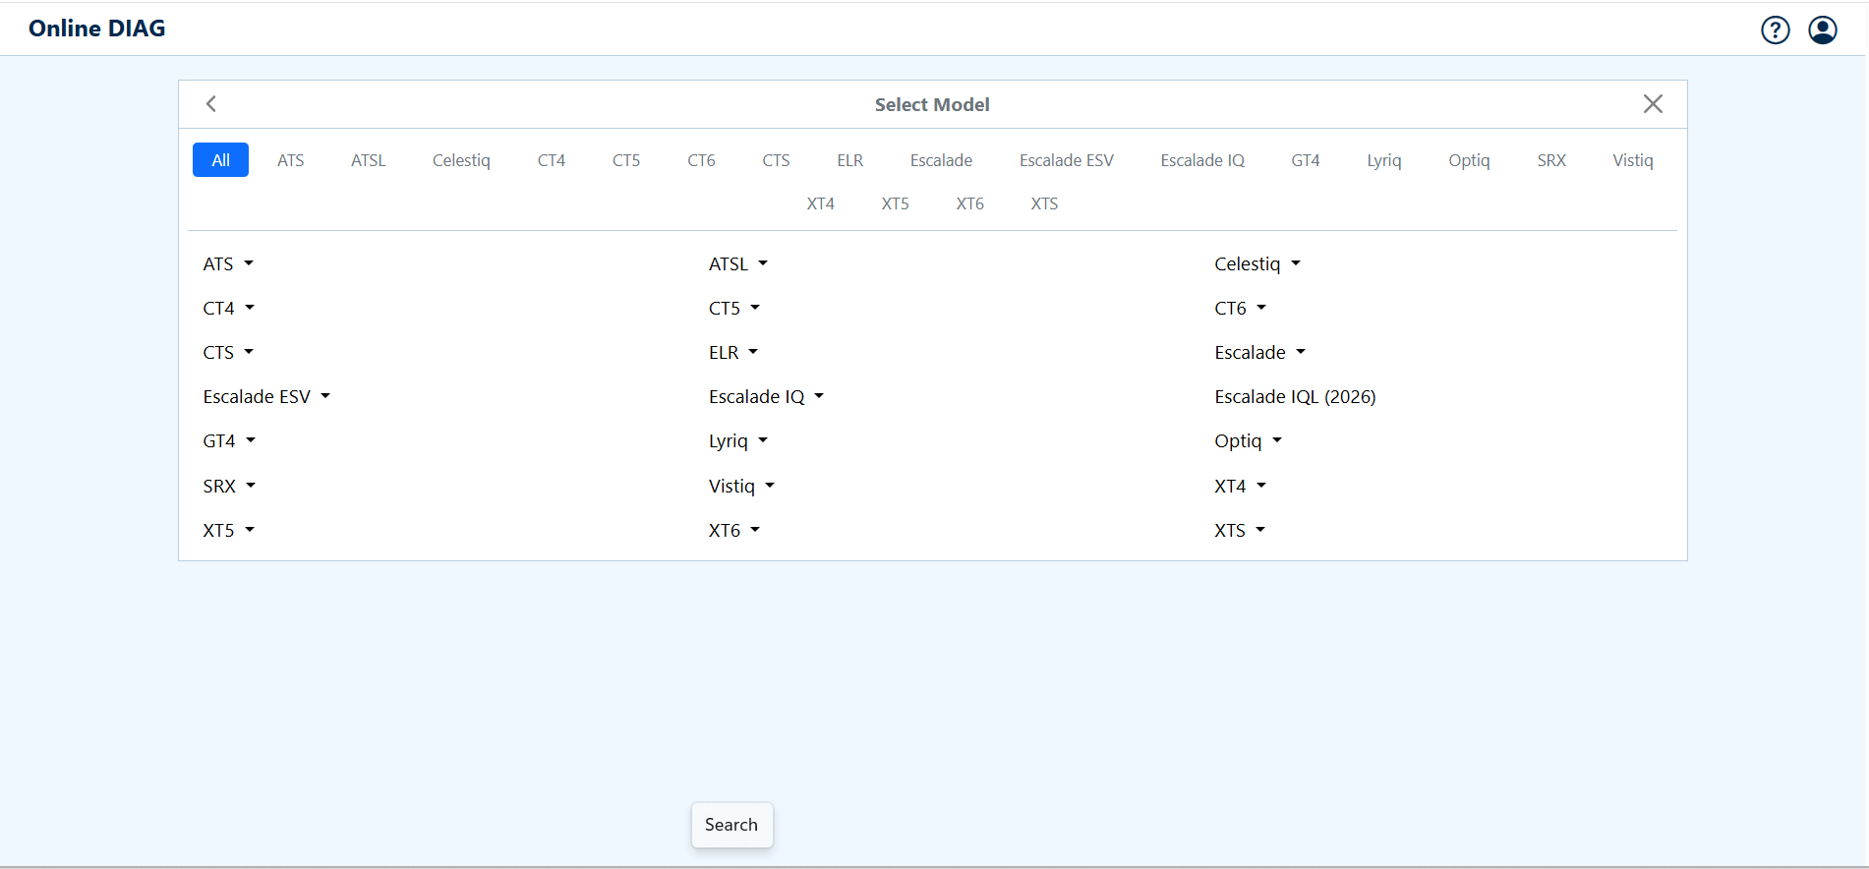Expand the CTS model dropdown in list
This screenshot has width=1869, height=869.
point(228,352)
